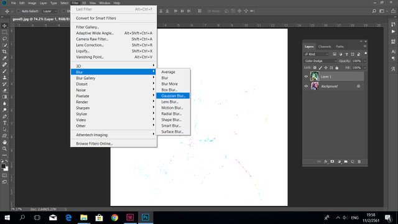Select the Dodge tool
This screenshot has width=398, height=224.
pos(4,110)
